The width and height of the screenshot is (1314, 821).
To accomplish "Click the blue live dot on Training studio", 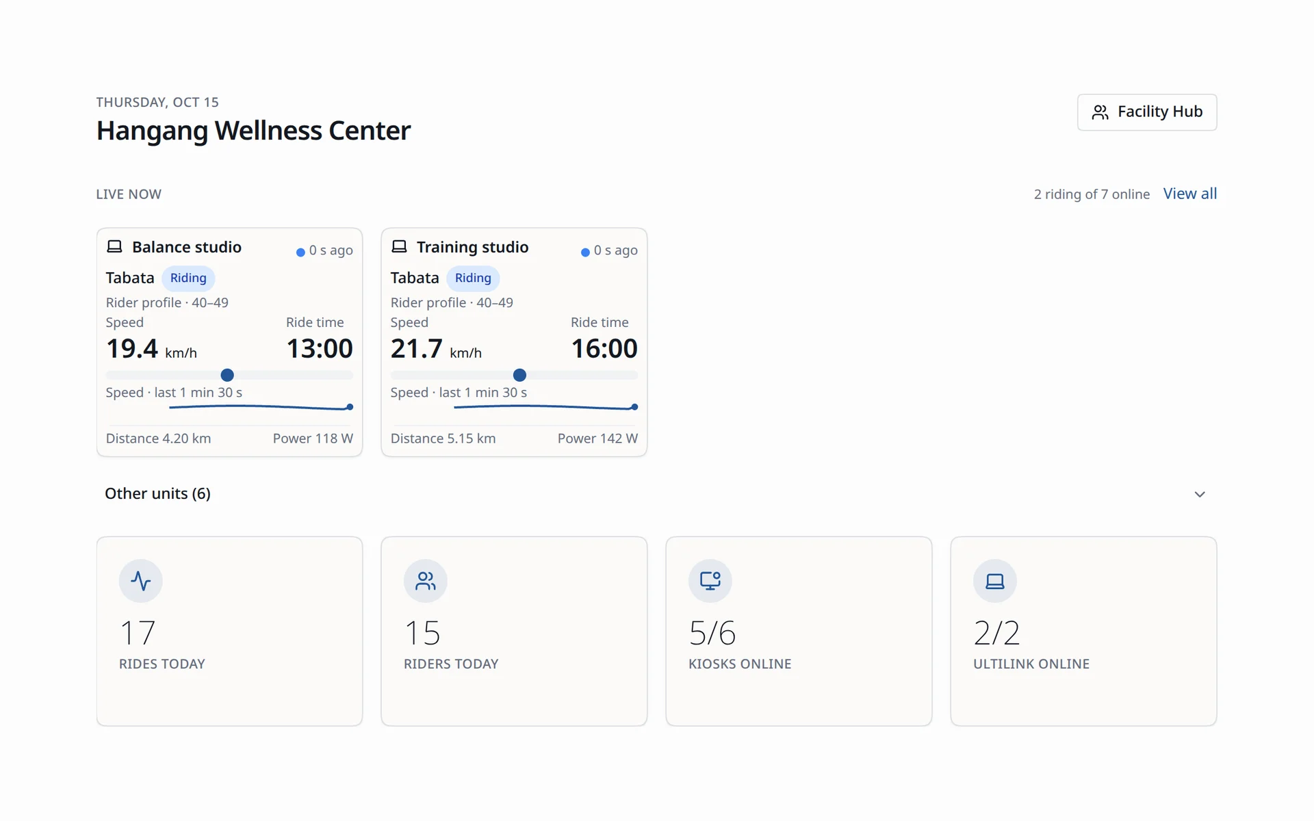I will tap(585, 252).
